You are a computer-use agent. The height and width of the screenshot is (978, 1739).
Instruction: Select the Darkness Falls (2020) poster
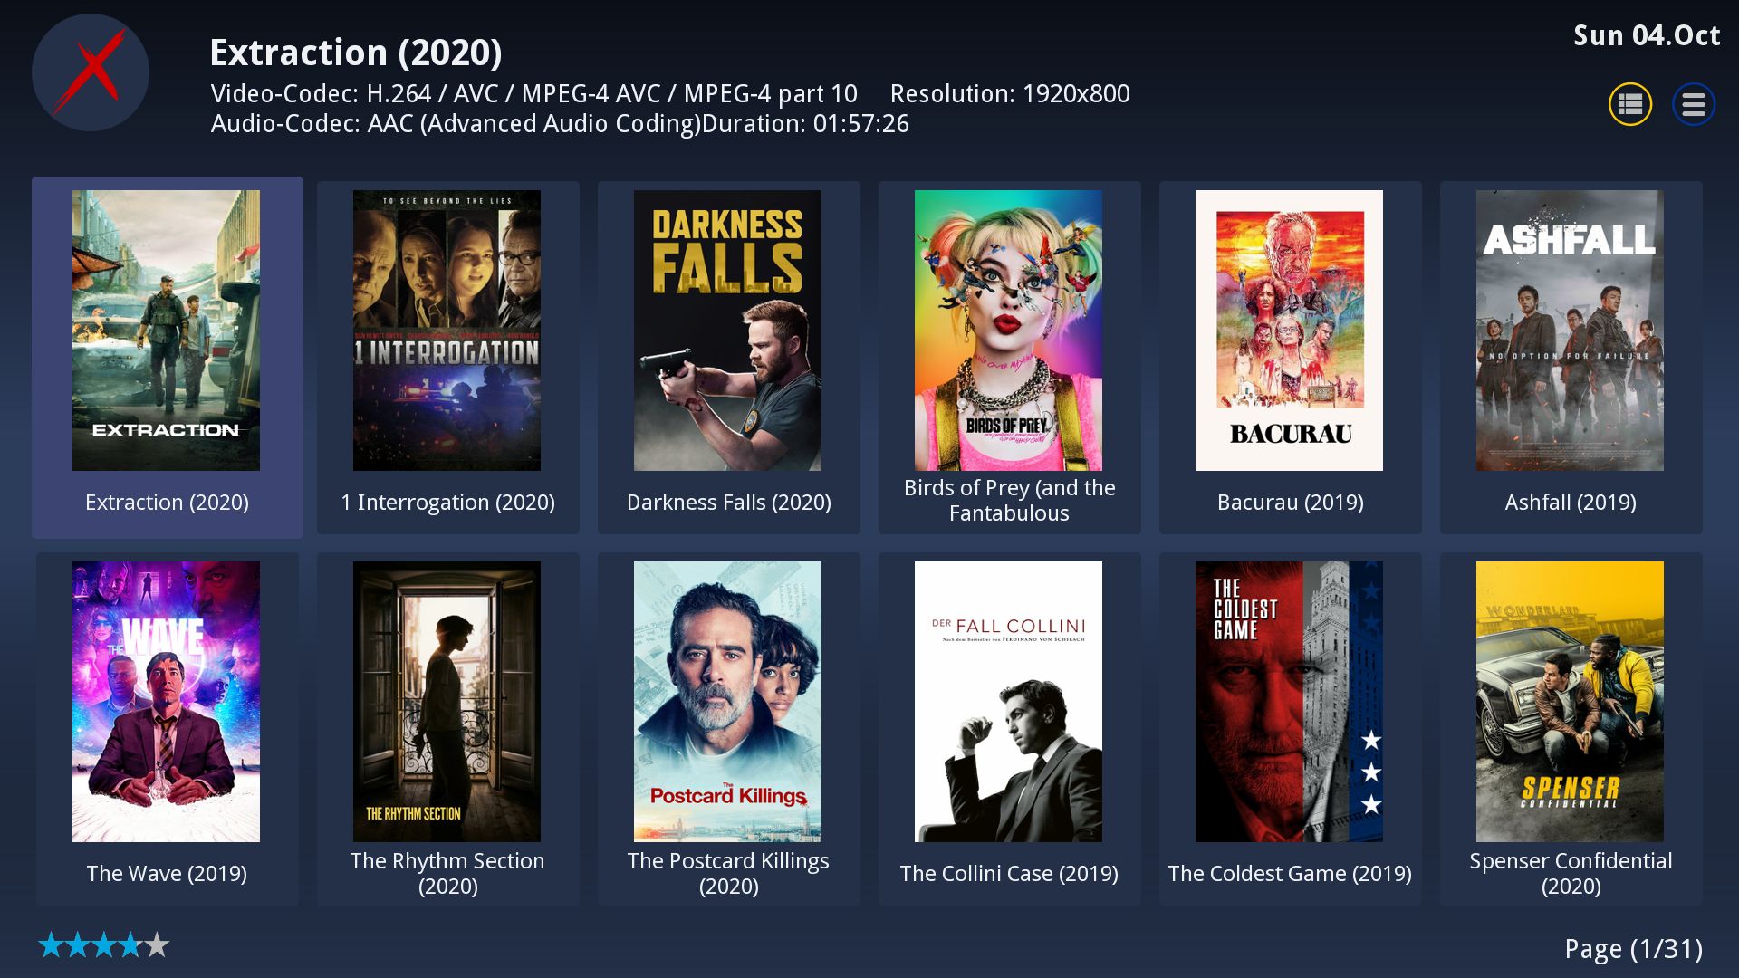click(727, 331)
